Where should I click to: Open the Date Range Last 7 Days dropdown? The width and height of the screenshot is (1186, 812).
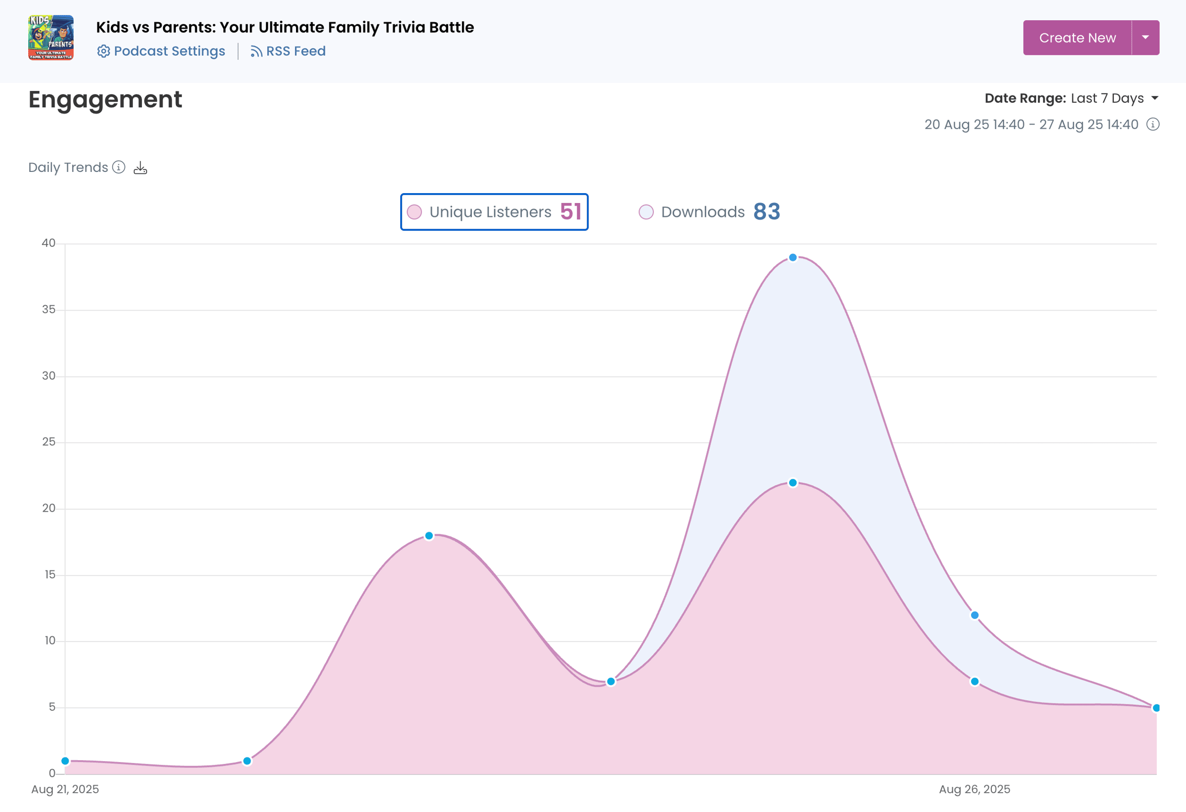tap(1107, 98)
